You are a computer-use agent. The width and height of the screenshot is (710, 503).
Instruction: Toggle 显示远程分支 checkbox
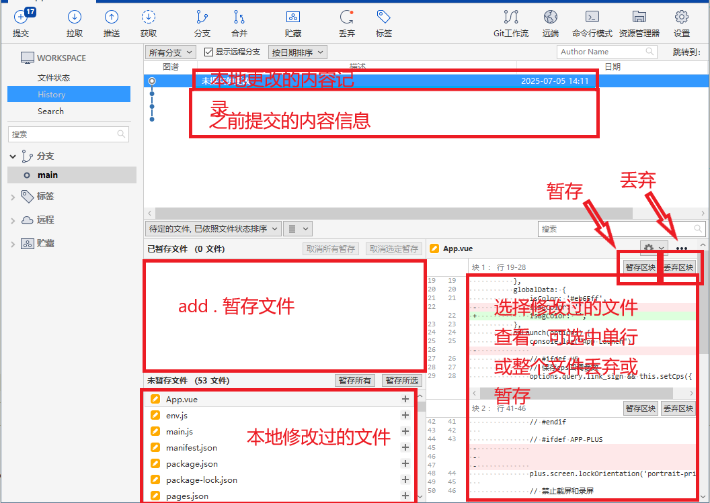(208, 52)
